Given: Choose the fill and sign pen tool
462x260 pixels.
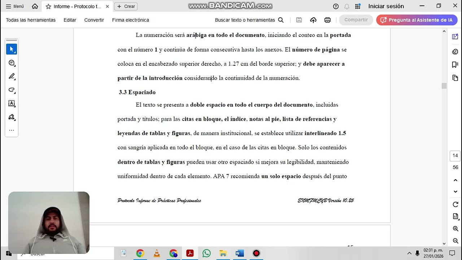Looking at the screenshot, I should coord(12,117).
